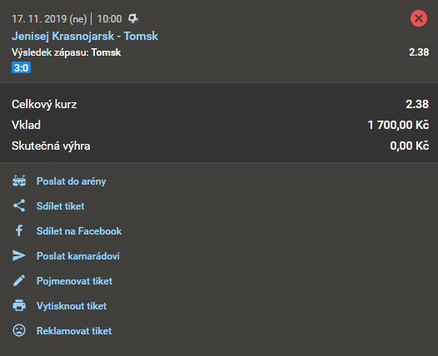Select 'Poslat do arény' option
Image resolution: width=438 pixels, height=356 pixels.
[72, 181]
